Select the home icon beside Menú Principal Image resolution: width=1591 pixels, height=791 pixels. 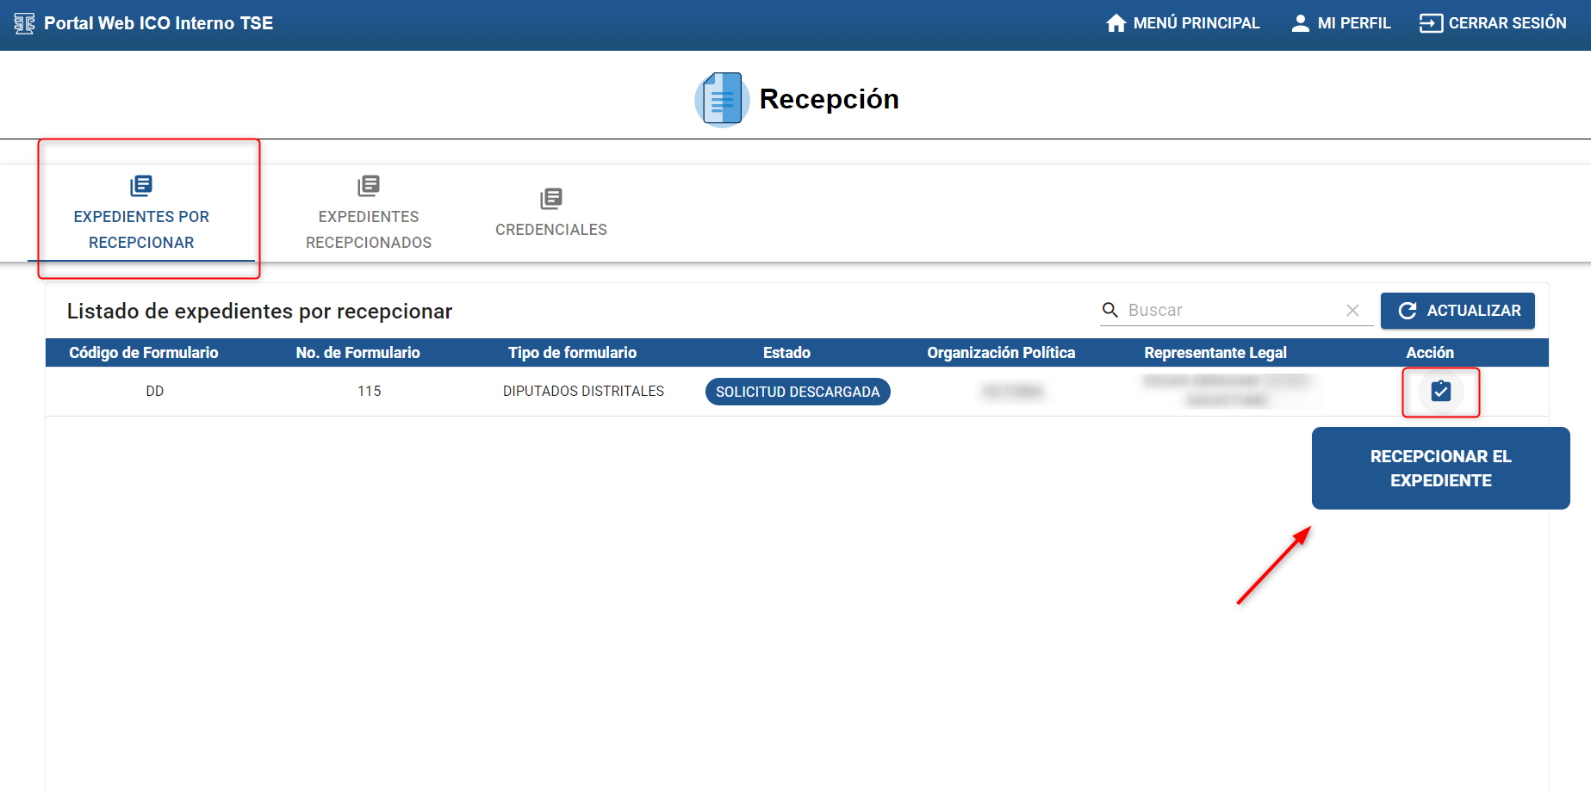1116,22
